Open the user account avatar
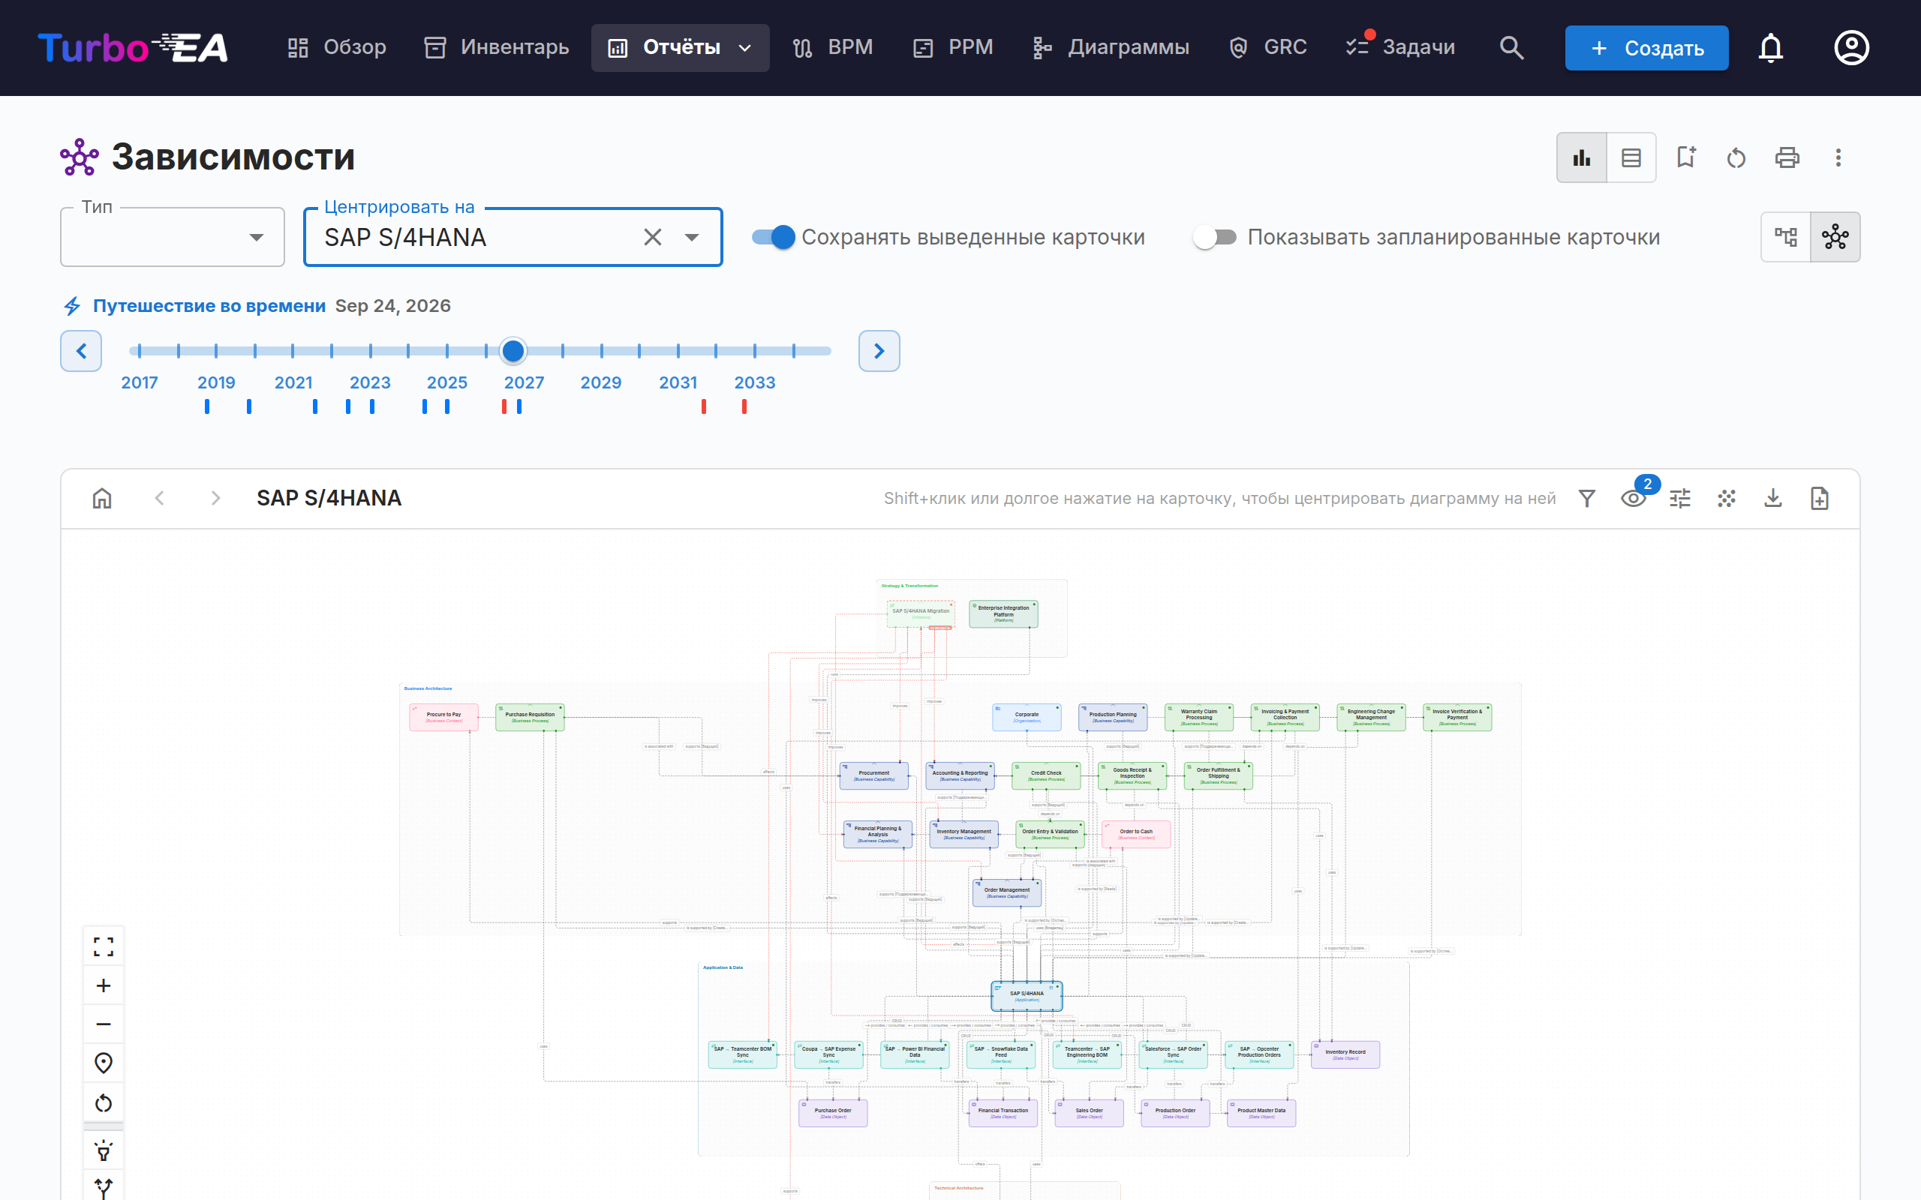1921x1200 pixels. tap(1851, 47)
